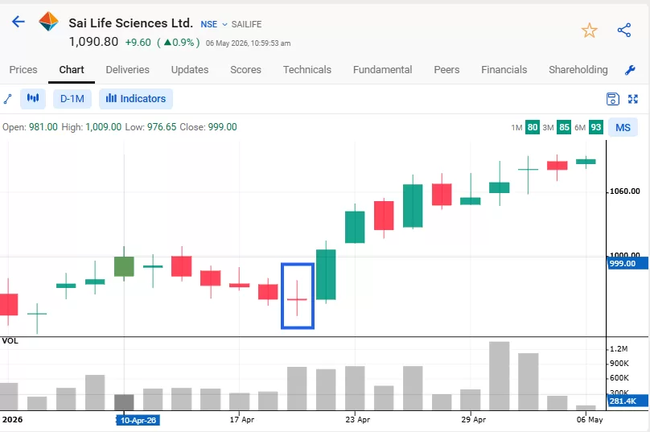Click the timestamp 06 May 2026
This screenshot has height=432, width=650.
[x=248, y=43]
